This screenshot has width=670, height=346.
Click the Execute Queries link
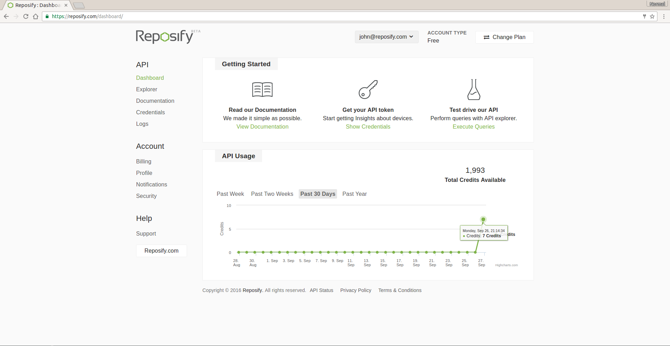coord(474,127)
